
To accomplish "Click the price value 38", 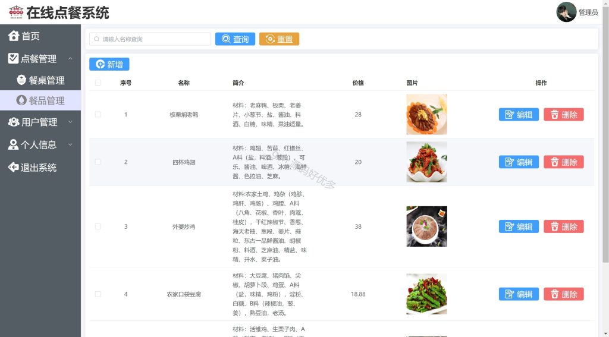I will coord(358,226).
